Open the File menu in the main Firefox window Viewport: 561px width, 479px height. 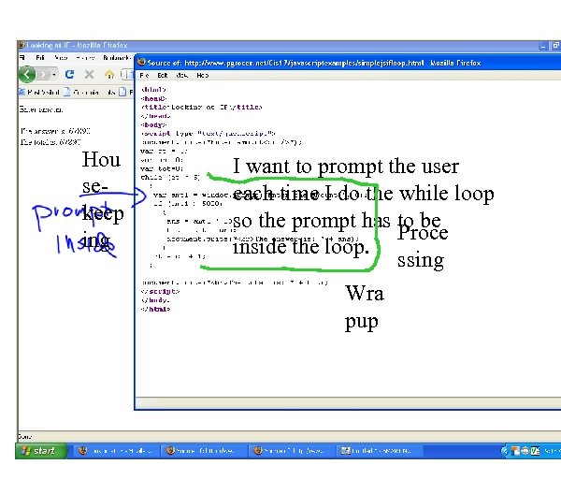point(22,58)
